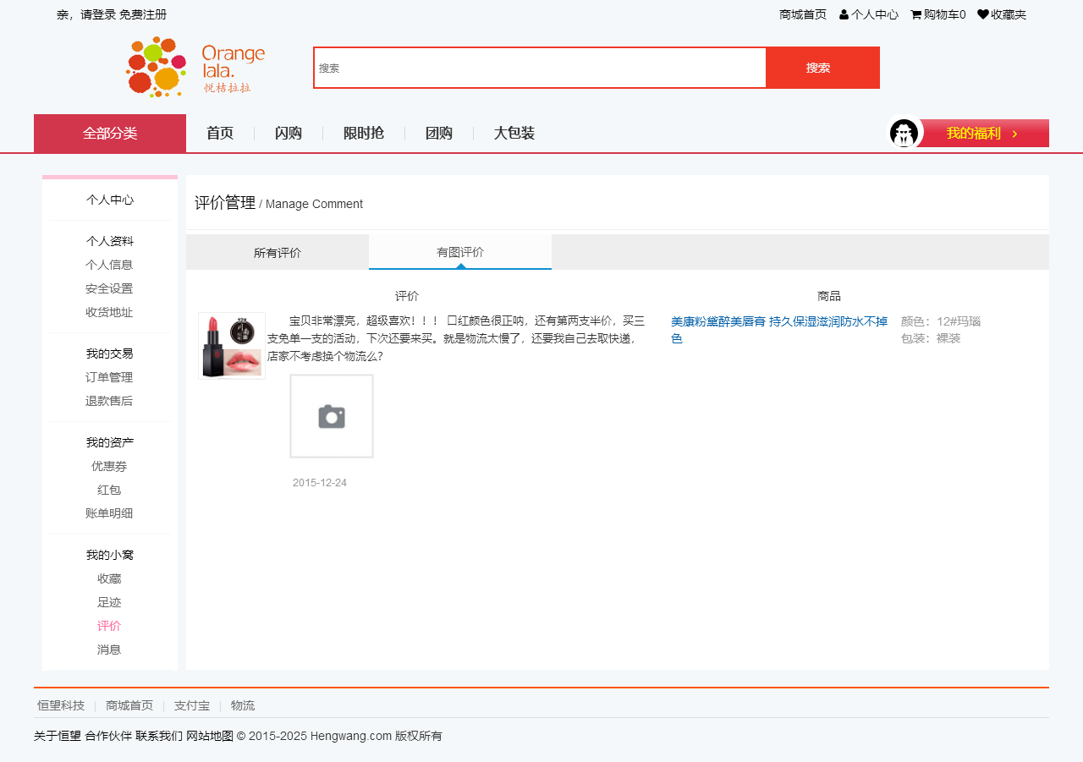
Task: Select the 有图评价 tab
Action: coord(460,252)
